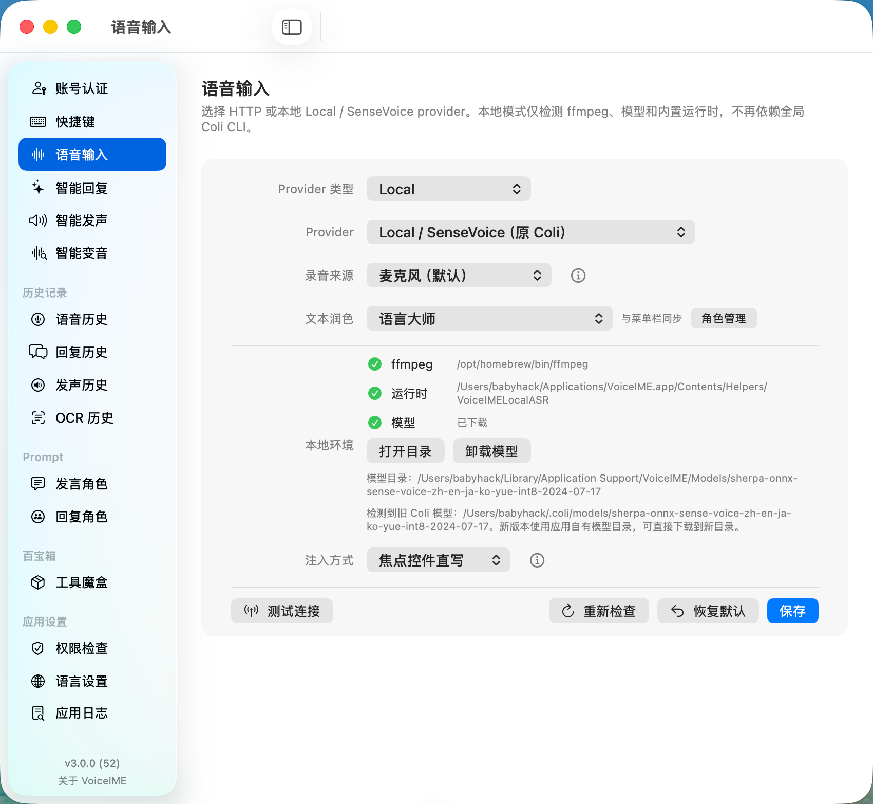The image size is (873, 804).
Task: Open 智能回复 settings
Action: pos(92,188)
